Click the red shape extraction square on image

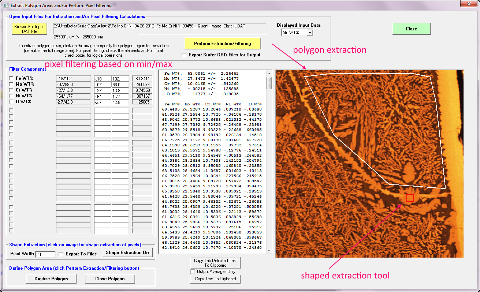(x=410, y=198)
